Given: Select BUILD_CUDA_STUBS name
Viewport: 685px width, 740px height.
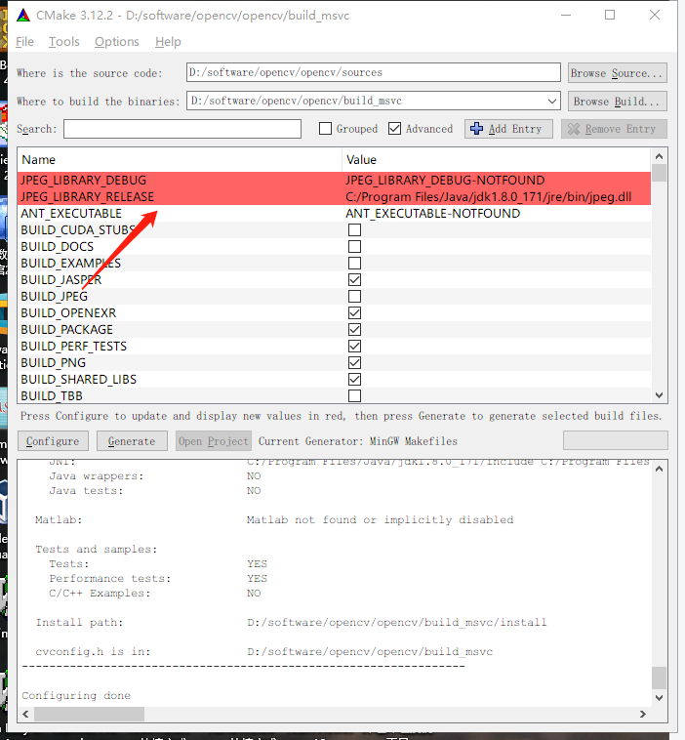Looking at the screenshot, I should [x=78, y=229].
